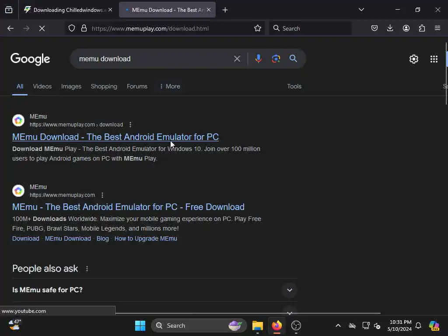This screenshot has height=336, width=448.
Task: Open the Download sitelink
Action: (x=26, y=238)
